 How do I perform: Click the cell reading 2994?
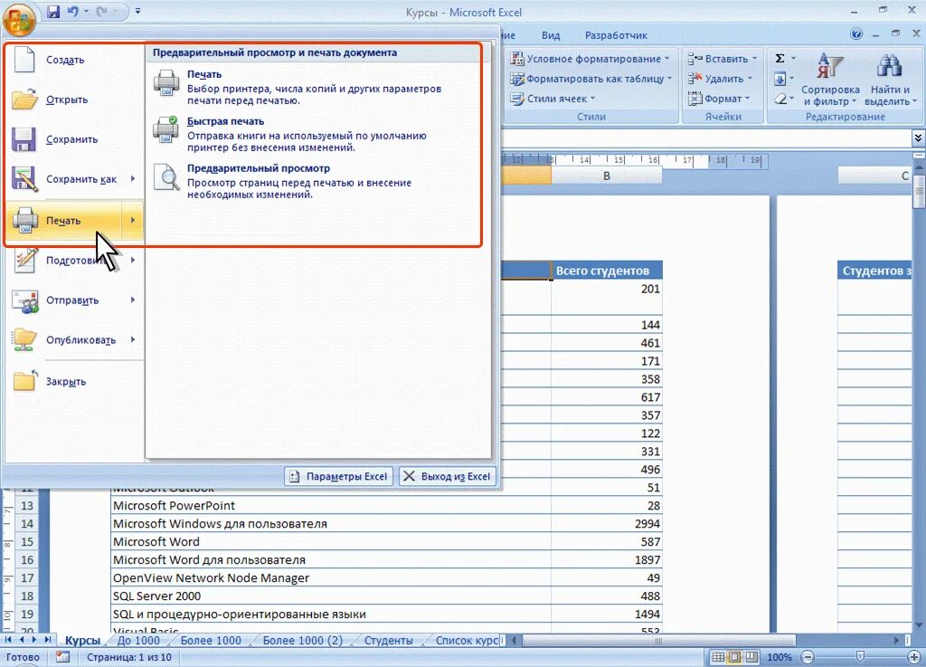click(607, 523)
